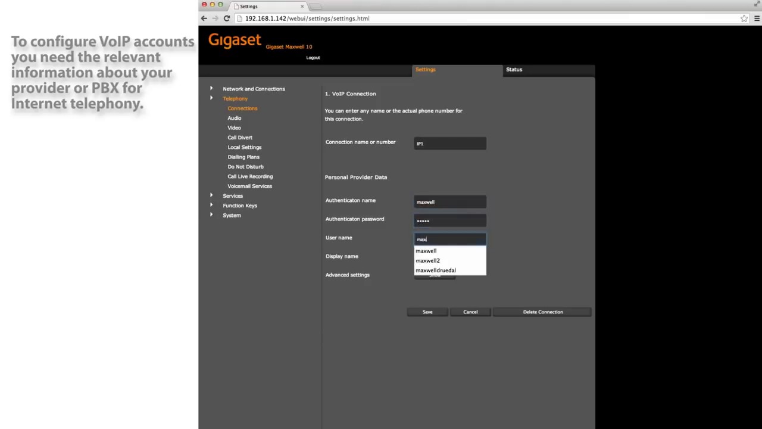This screenshot has height=429, width=762.
Task: Reload the settings page
Action: (x=227, y=18)
